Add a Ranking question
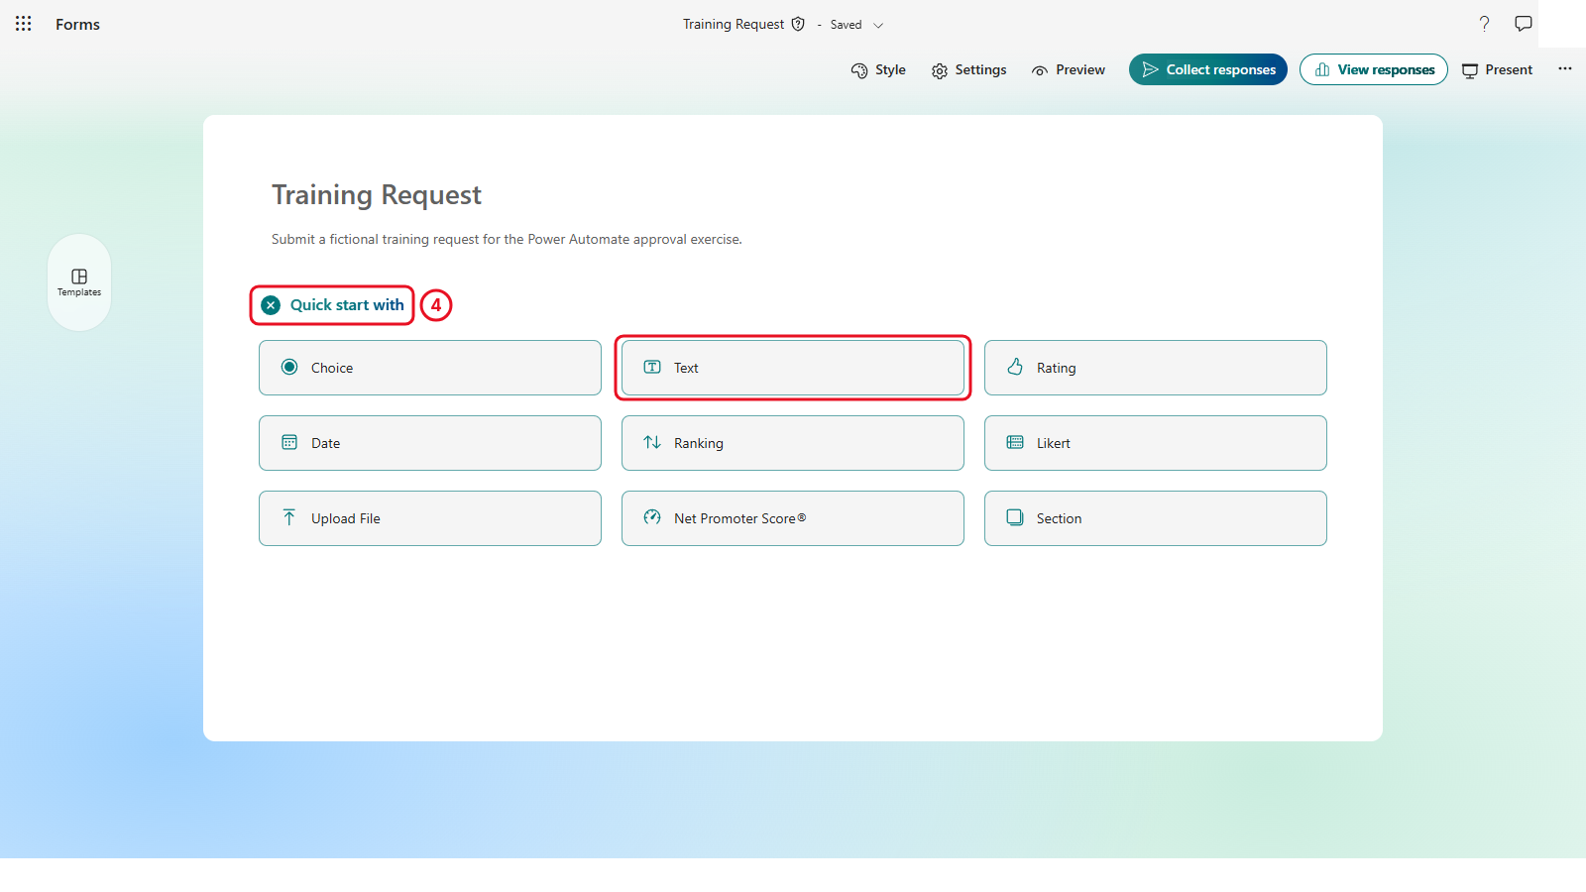 [x=793, y=443]
